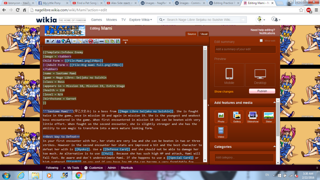
Task: Expand My Tools menu
Action: point(71,168)
